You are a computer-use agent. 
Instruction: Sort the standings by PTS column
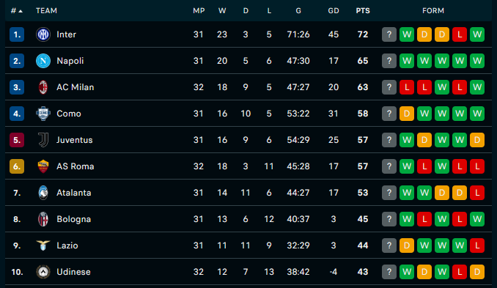click(x=363, y=11)
